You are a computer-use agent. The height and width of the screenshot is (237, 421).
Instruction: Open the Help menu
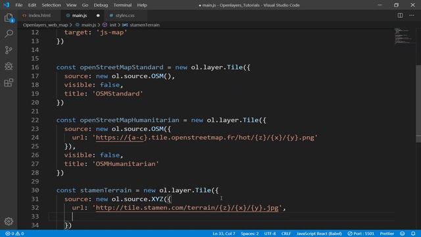pos(142,5)
